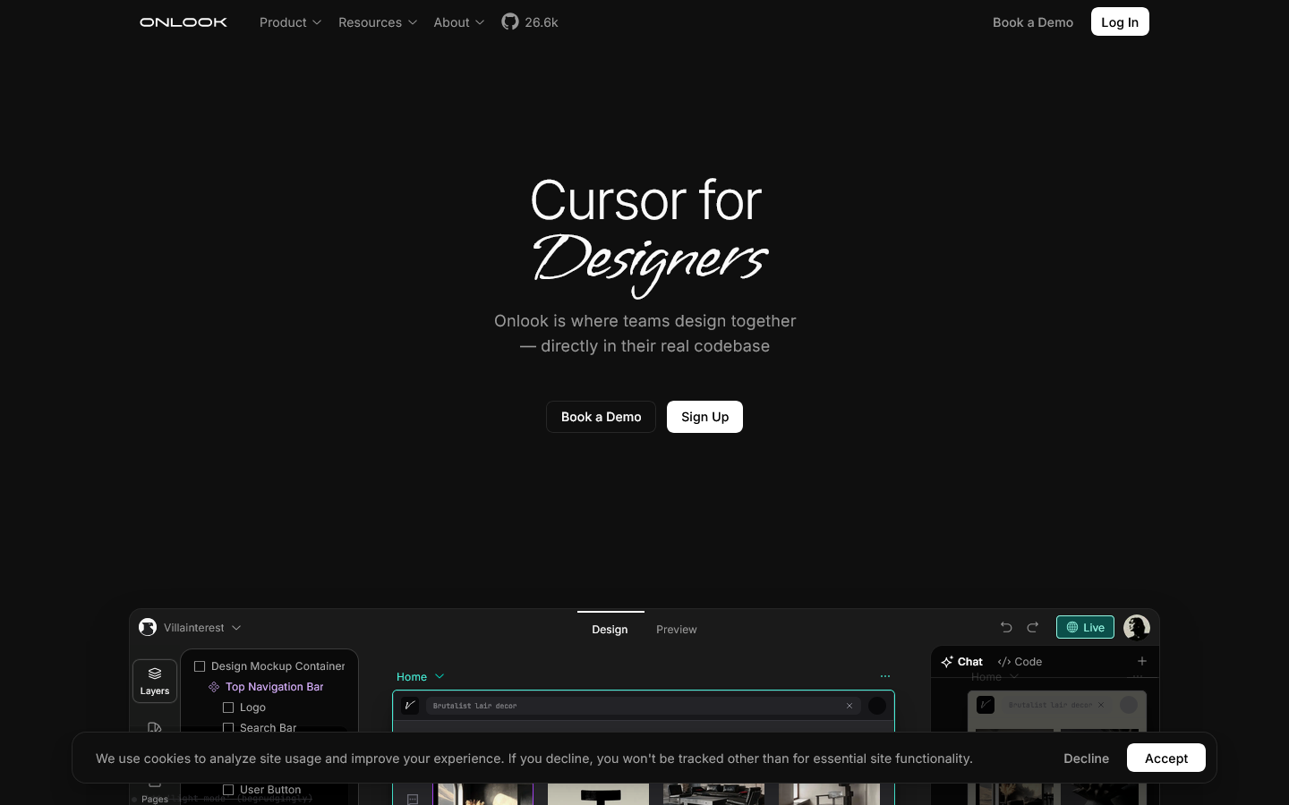Screen dimensions: 1289x805
Task: Select the Chat tab
Action: coord(961,662)
